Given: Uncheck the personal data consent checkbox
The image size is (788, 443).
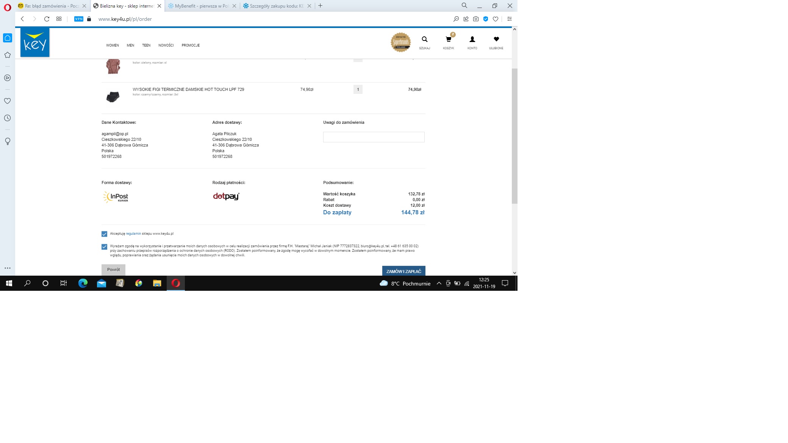Looking at the screenshot, I should 105,247.
